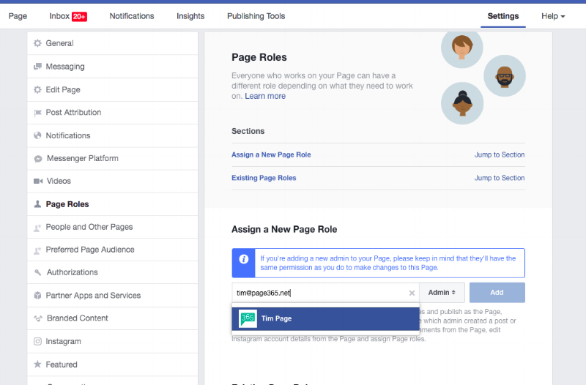The height and width of the screenshot is (385, 586).
Task: Open Featured settings
Action: pos(113,365)
